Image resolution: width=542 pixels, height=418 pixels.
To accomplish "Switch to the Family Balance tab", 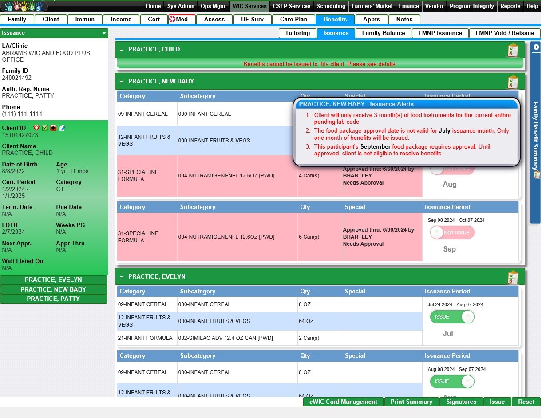I will click(x=383, y=33).
